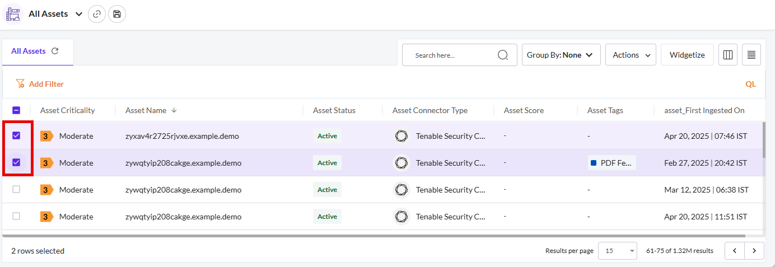
Task: Uncheck the checkbox for the Feb 27, 2025 row
Action: tap(16, 162)
